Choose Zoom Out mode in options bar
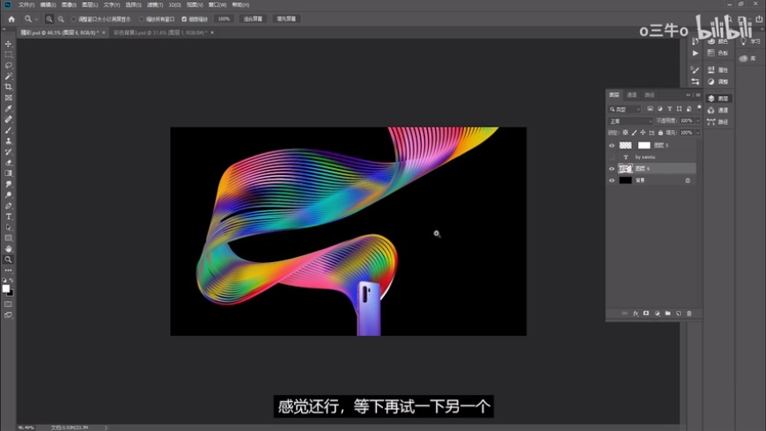 pyautogui.click(x=61, y=19)
